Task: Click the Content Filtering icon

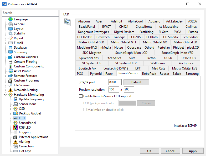Action: [11, 62]
